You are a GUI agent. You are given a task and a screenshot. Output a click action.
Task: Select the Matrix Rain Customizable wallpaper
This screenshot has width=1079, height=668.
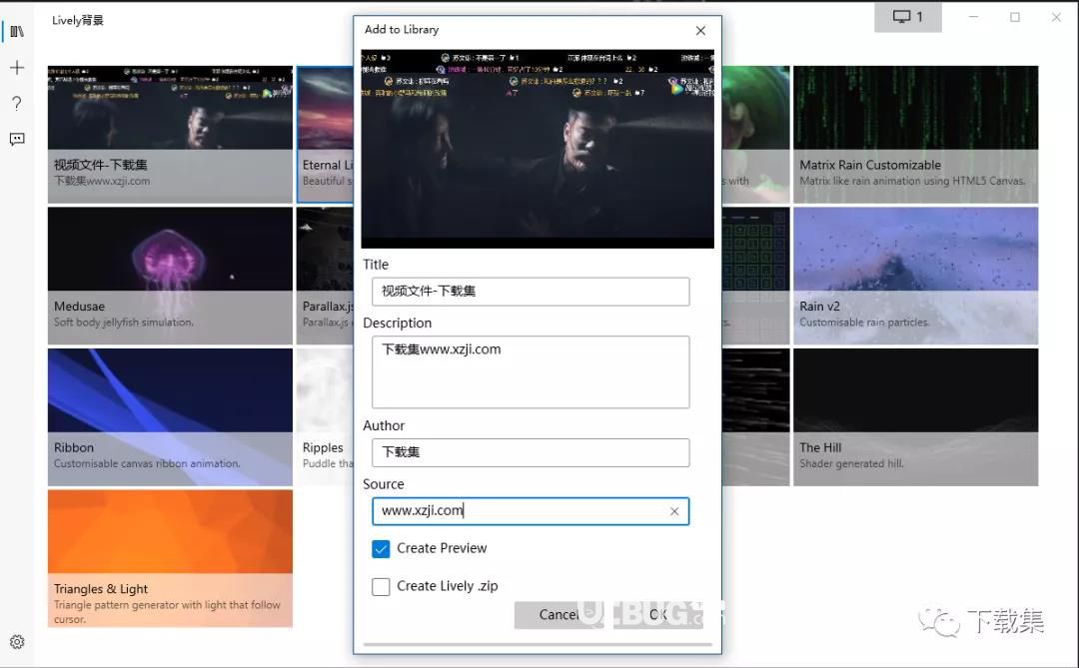click(x=915, y=134)
